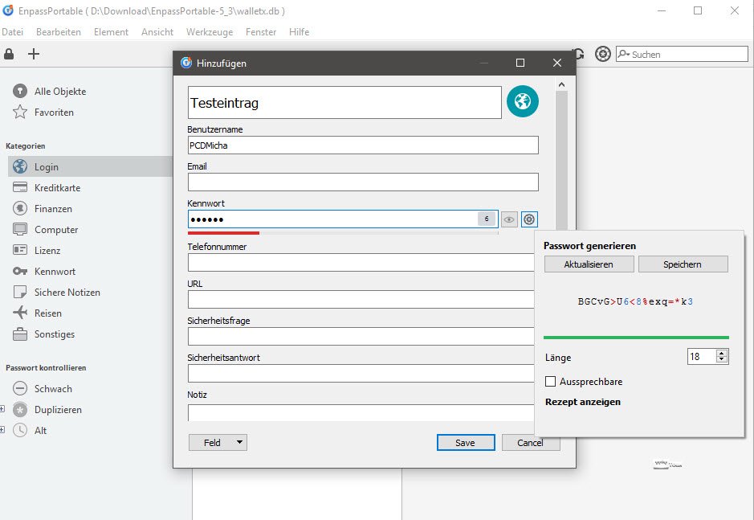
Task: Click the lock icon in toolbar
Action: [x=9, y=55]
